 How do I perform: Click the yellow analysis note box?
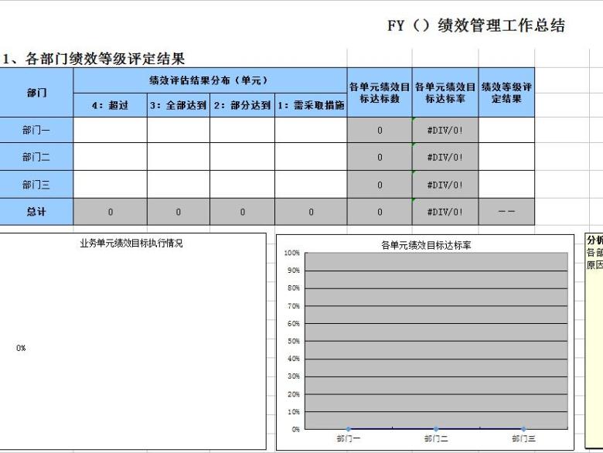594,340
